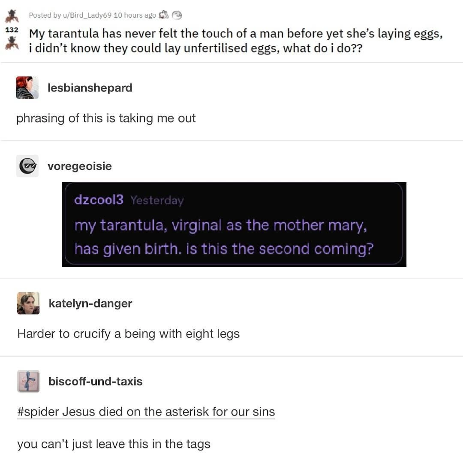
Task: Click the 'Yesterday' timestamp in the screenshot
Action: coord(157,201)
